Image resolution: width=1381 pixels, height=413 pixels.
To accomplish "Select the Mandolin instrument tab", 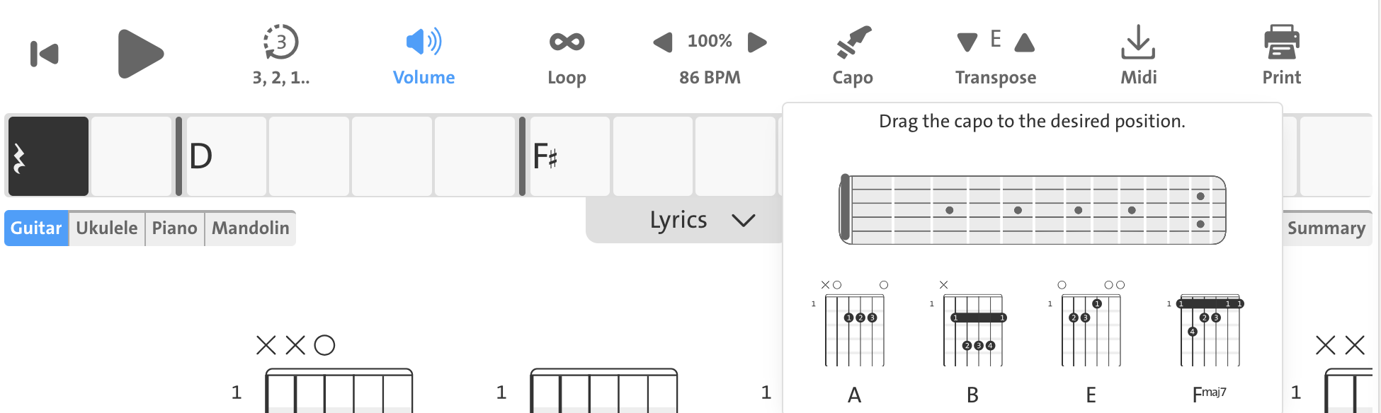I will [x=250, y=228].
